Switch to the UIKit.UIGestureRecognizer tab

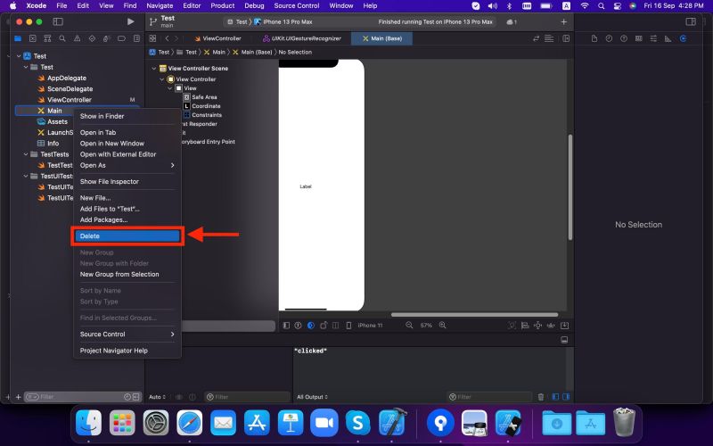pos(302,38)
